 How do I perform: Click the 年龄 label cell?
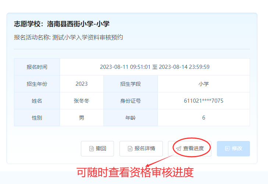131,118
